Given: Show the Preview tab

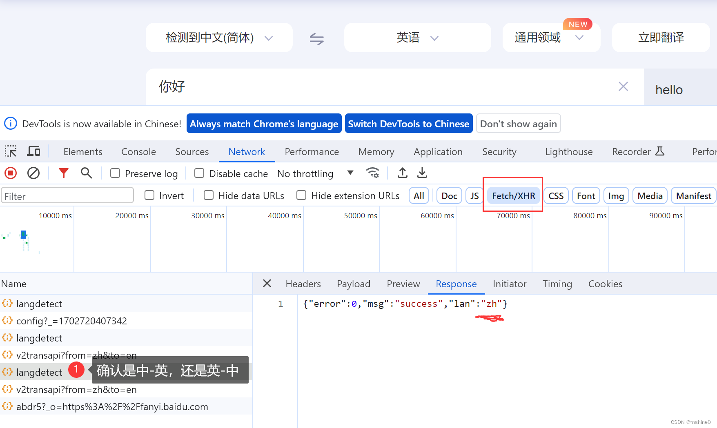Looking at the screenshot, I should (x=403, y=284).
